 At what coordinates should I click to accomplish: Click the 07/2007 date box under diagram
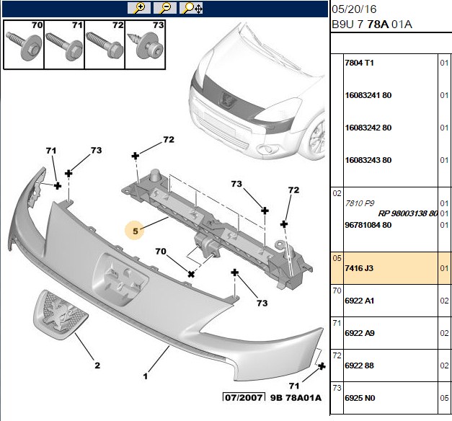[x=244, y=397]
